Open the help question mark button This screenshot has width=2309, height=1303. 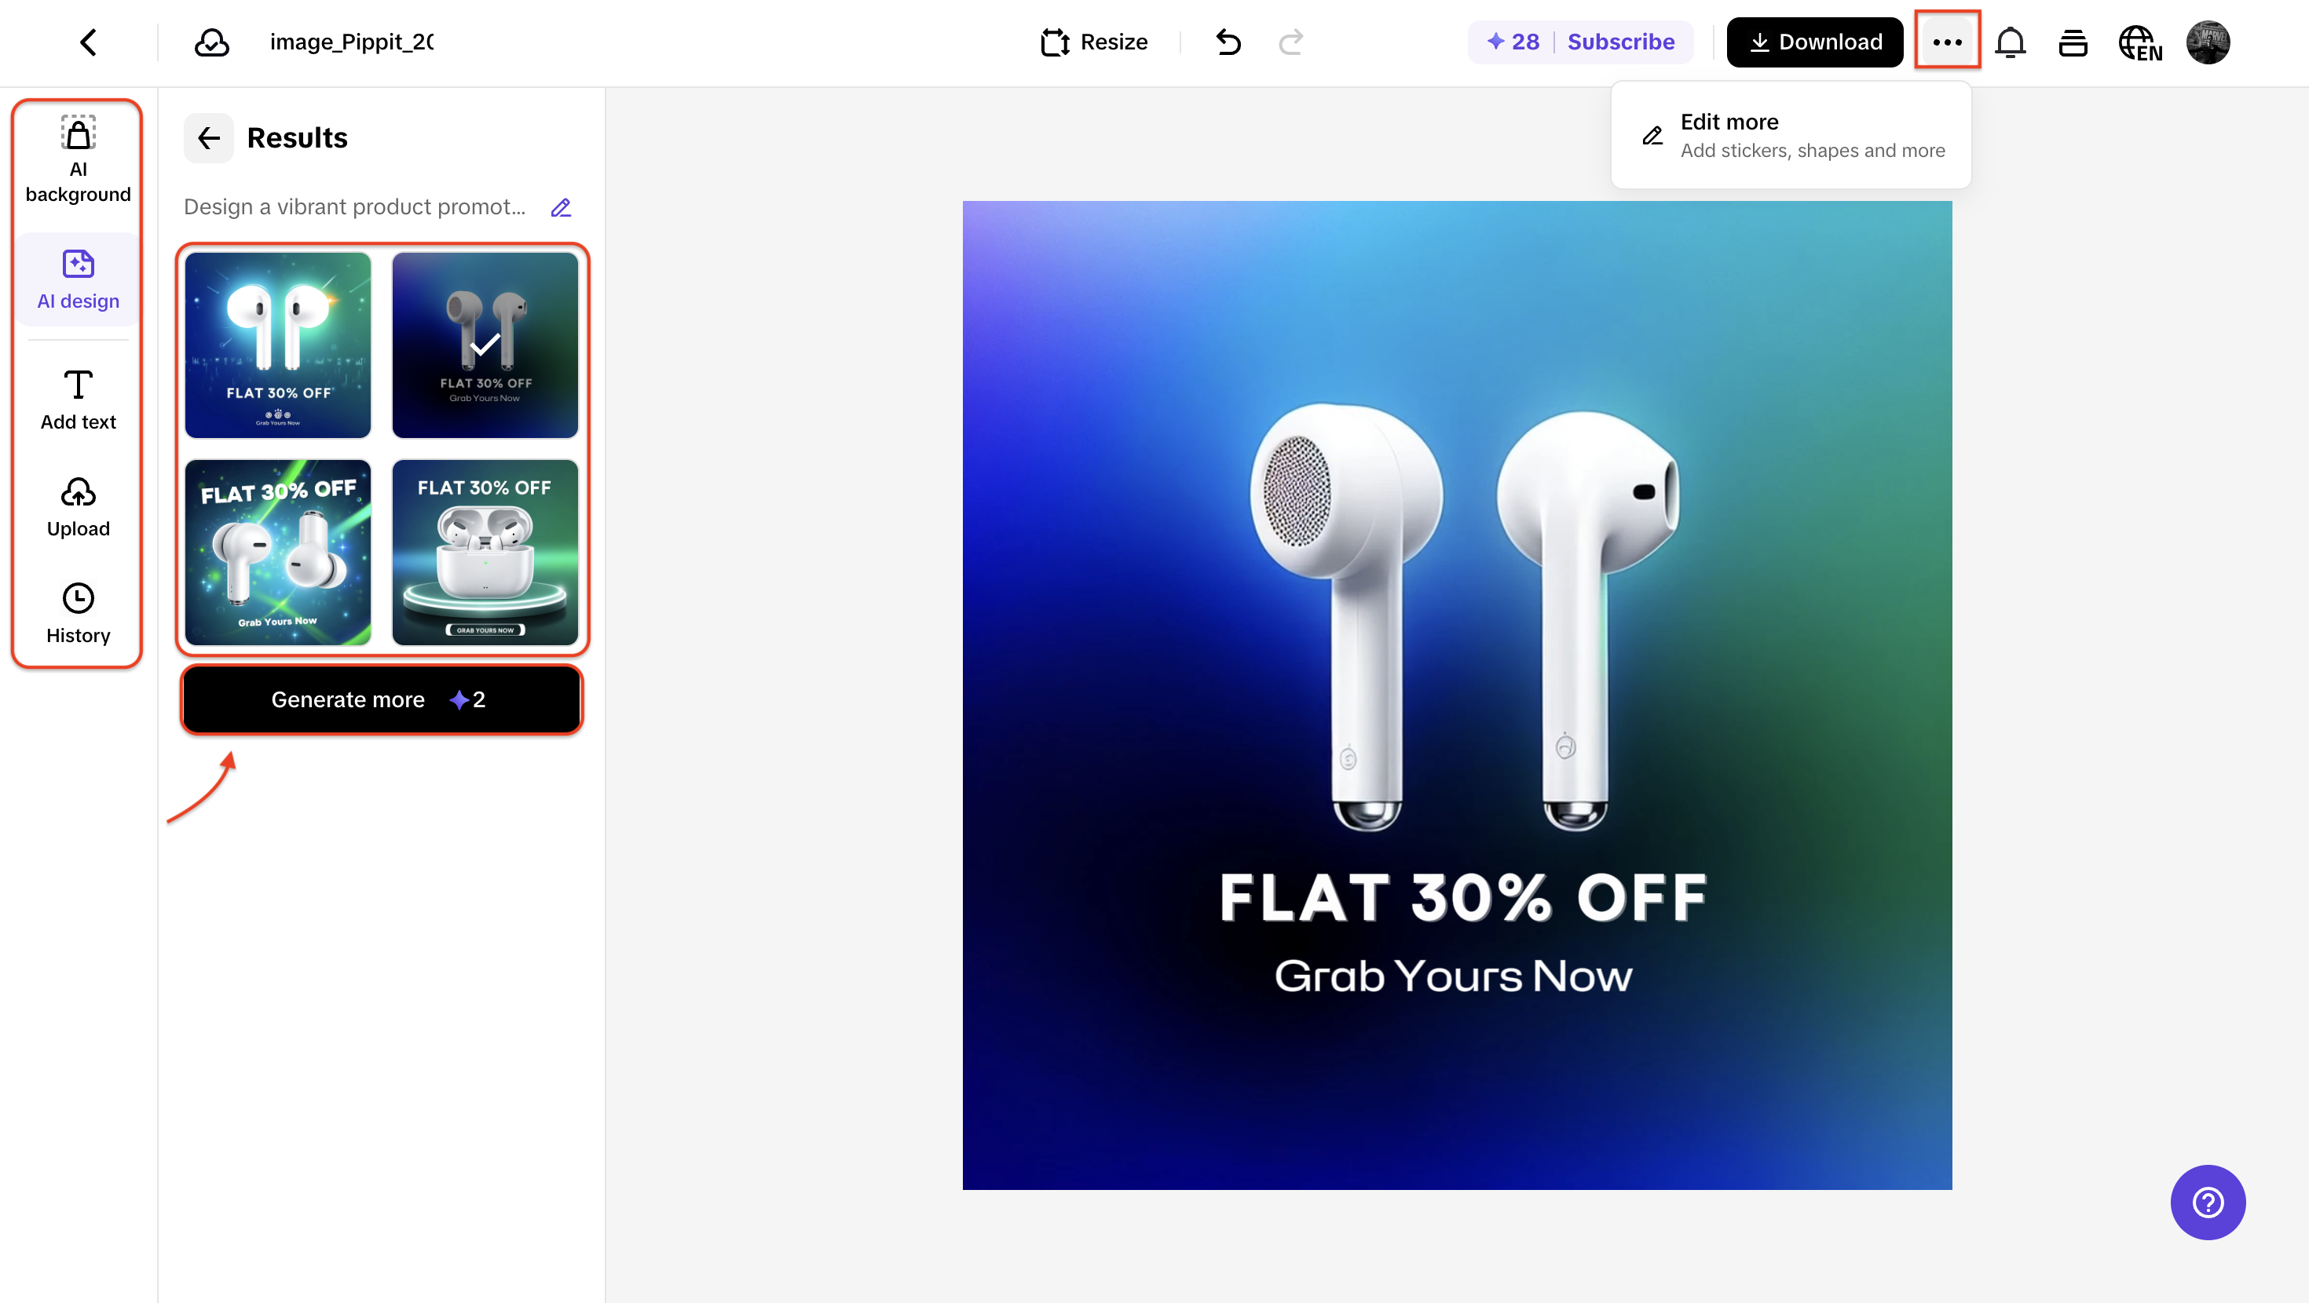click(2207, 1202)
